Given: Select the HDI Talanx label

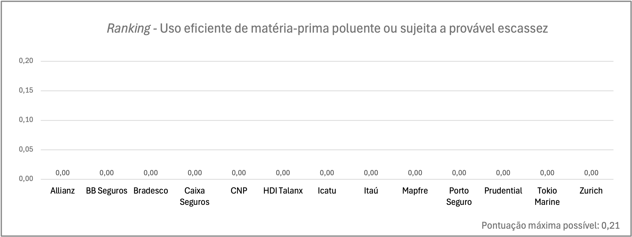Looking at the screenshot, I should click(x=283, y=191).
